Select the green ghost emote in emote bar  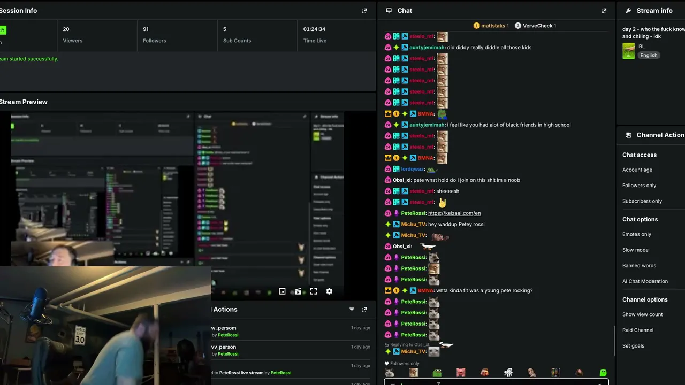click(603, 373)
